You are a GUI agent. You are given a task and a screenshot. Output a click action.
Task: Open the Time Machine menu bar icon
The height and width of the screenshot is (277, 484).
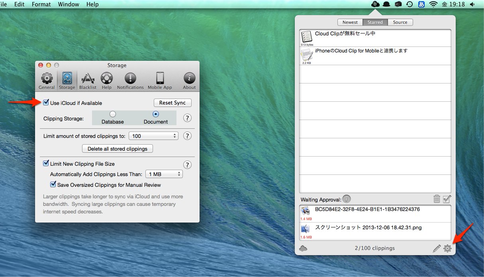(410, 4)
